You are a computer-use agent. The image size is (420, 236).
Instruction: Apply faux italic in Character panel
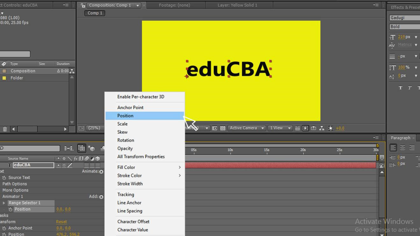tap(410, 88)
